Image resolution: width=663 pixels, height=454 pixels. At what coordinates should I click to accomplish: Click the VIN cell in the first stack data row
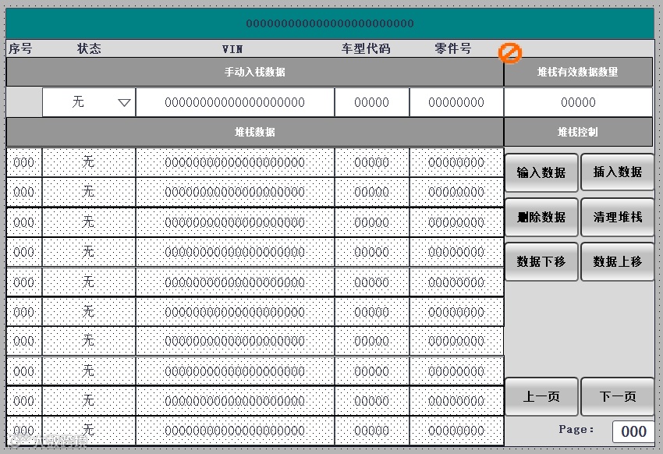pyautogui.click(x=235, y=162)
